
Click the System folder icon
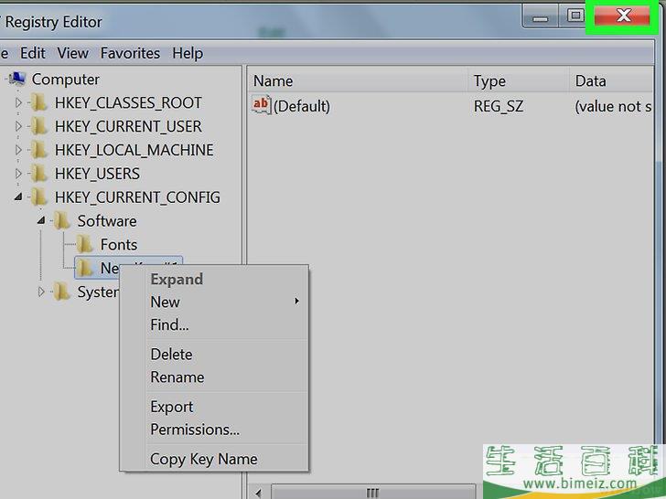pos(61,292)
